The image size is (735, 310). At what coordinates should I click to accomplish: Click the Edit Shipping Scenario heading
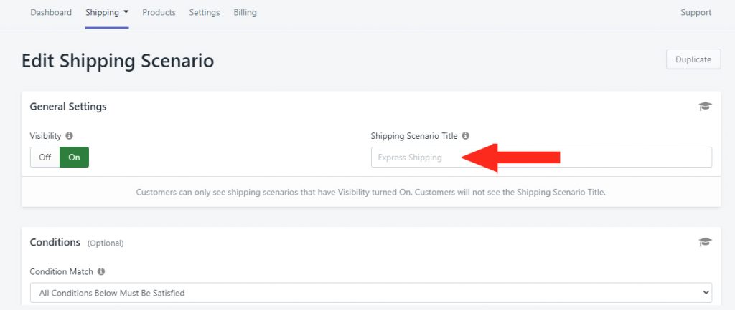[118, 62]
